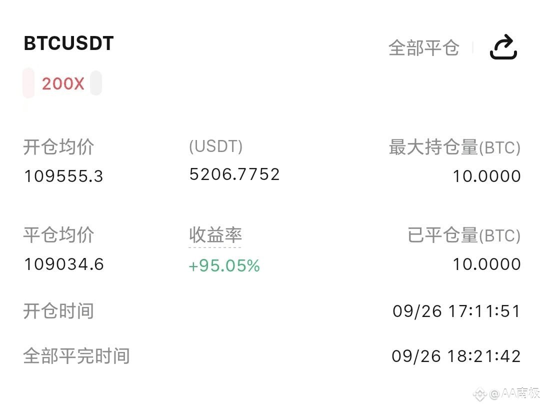Click the 全部平完时间 row label

coord(76,356)
